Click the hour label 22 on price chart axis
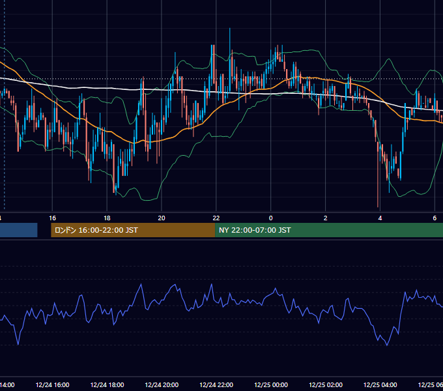Image resolution: width=443 pixels, height=391 pixels. [216, 218]
